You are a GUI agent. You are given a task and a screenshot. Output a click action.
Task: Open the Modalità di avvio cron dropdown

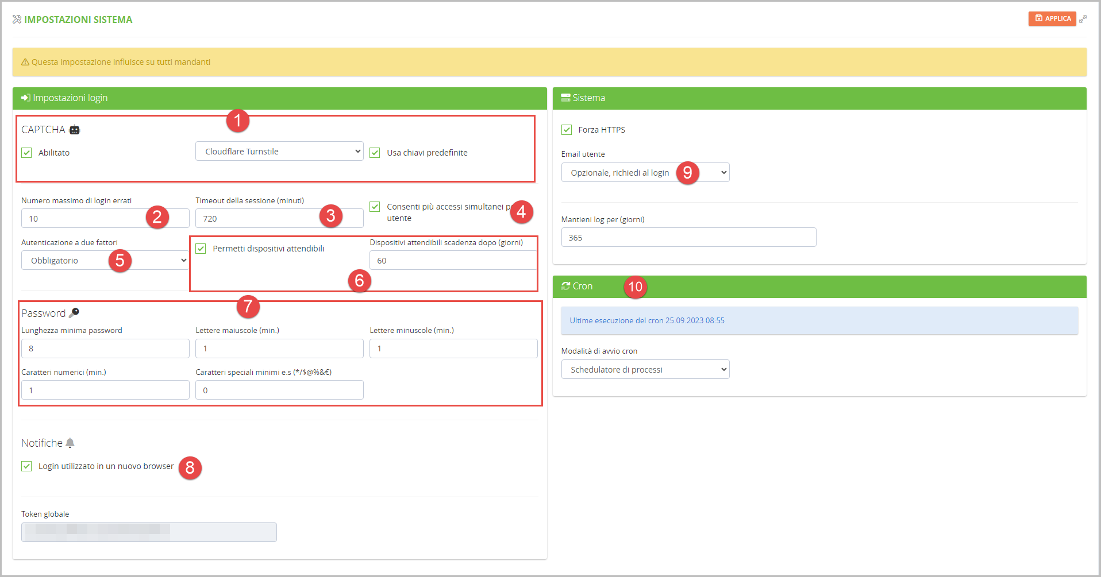tap(645, 370)
